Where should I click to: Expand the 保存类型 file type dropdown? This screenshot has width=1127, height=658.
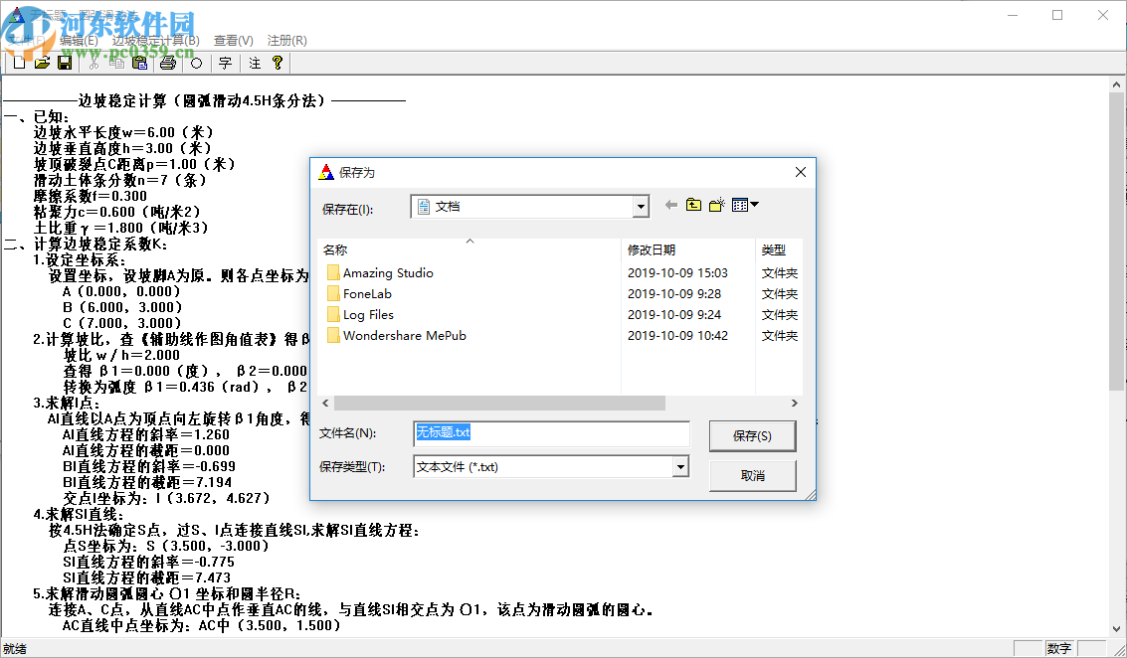[680, 467]
